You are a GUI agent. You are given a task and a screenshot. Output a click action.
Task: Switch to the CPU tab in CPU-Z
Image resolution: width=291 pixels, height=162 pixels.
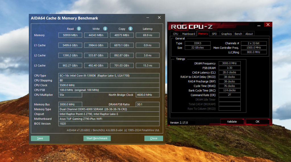(176, 34)
